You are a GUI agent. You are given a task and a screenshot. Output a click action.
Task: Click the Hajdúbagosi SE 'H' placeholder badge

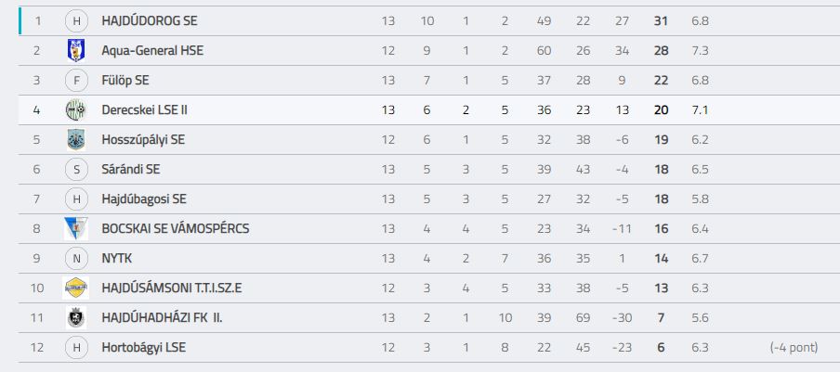(x=76, y=199)
